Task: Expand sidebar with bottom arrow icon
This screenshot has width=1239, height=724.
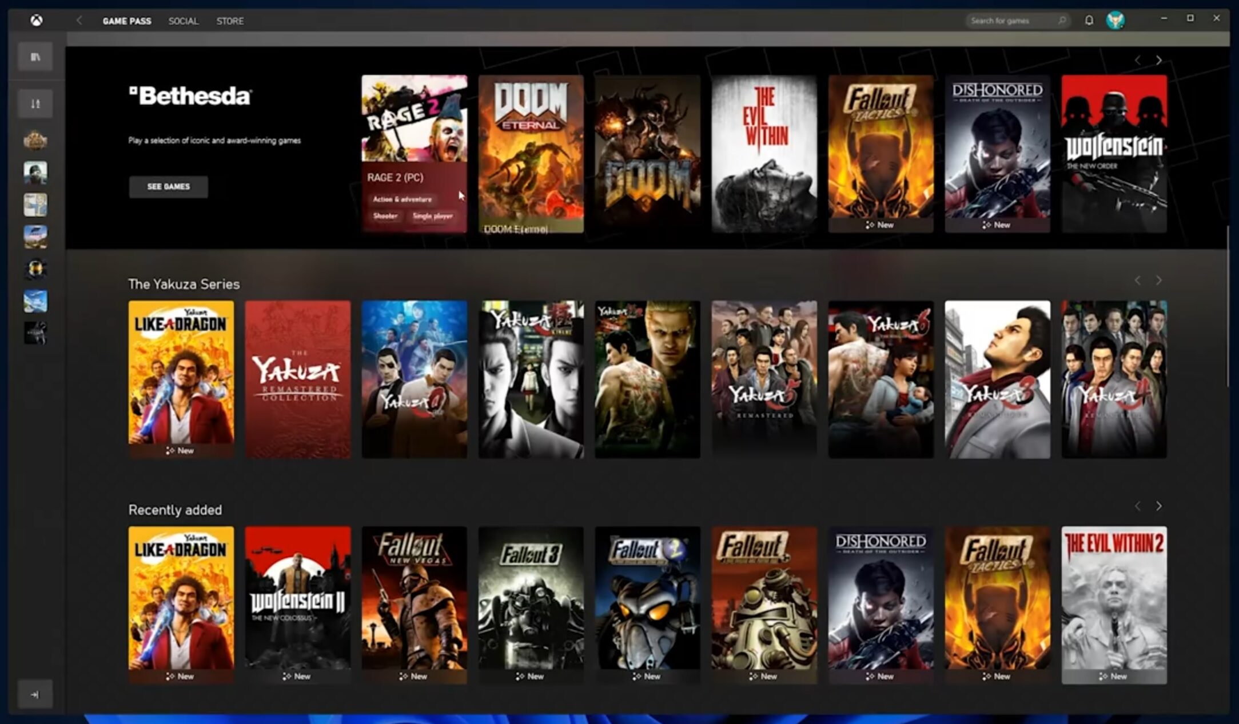Action: click(35, 694)
